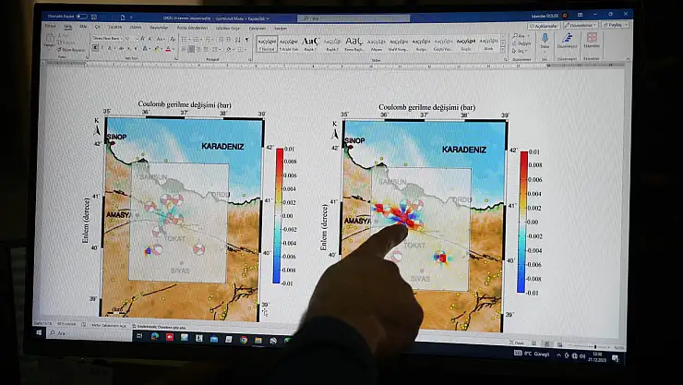The image size is (683, 385).
Task: Toggle the Otomatik Kaydet (AutoSave) switch
Action: (x=80, y=16)
